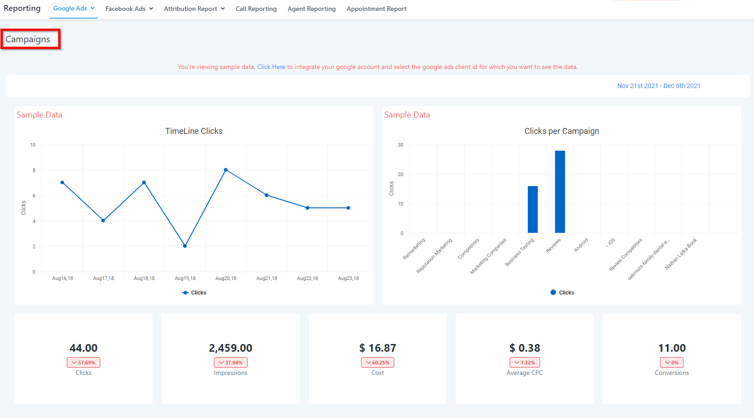This screenshot has height=418, width=754.
Task: Click the 7.32% decrease badge for Average CPC
Action: 525,363
